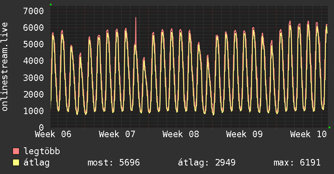Click the Week 08 axis label

[x=181, y=134]
